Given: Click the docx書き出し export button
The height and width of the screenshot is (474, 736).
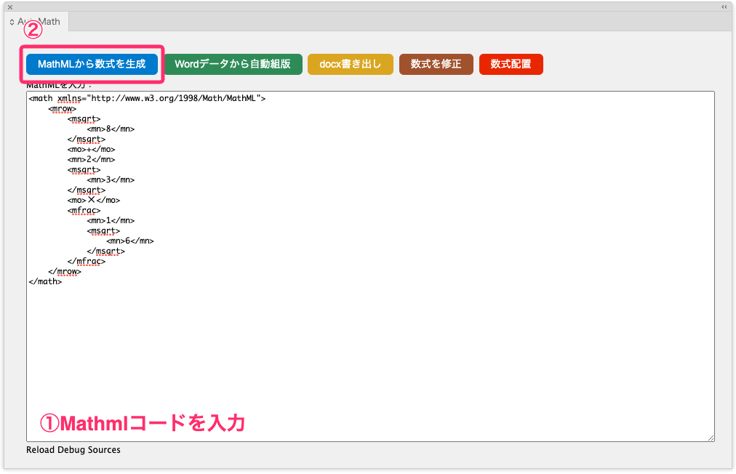Looking at the screenshot, I should tap(350, 64).
